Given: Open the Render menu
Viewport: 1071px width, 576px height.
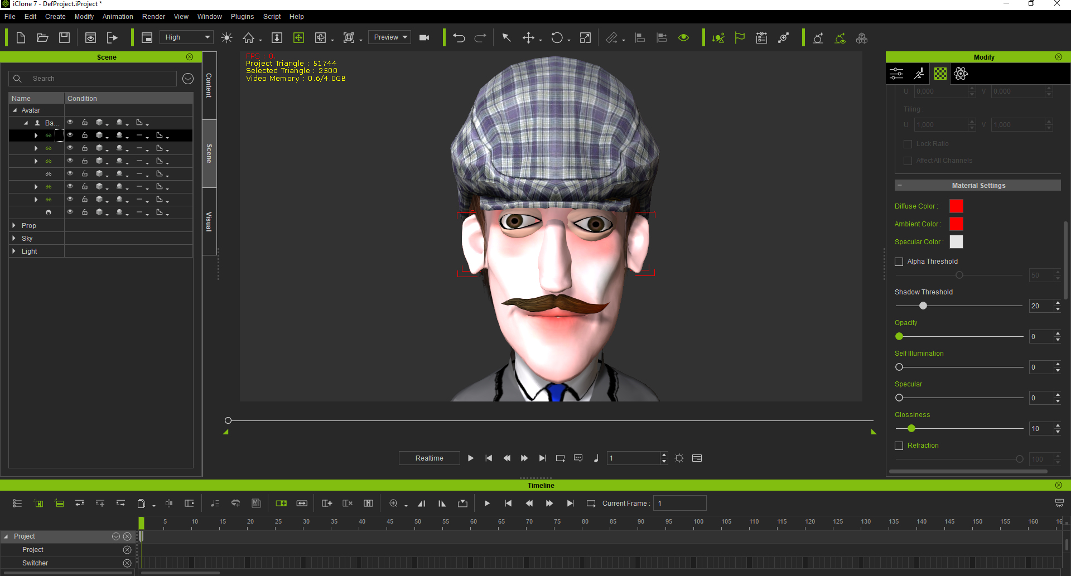Looking at the screenshot, I should [x=153, y=17].
